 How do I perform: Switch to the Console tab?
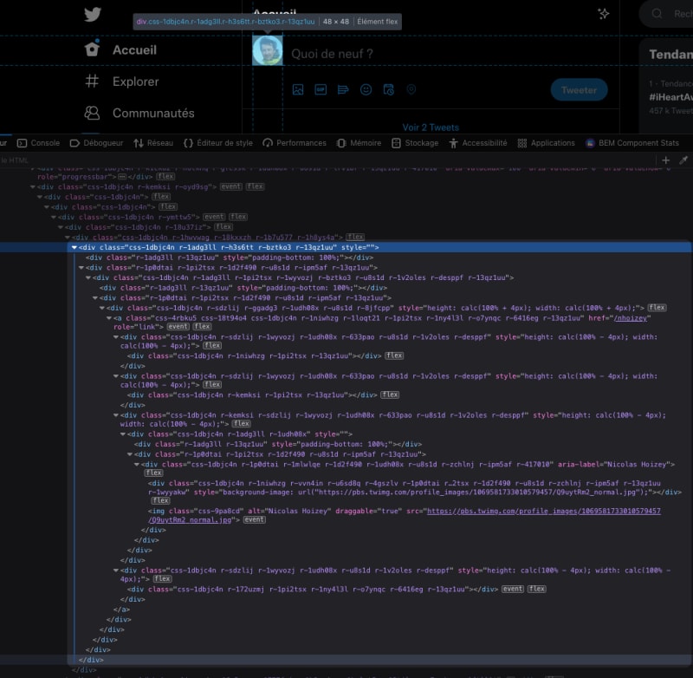[x=39, y=143]
